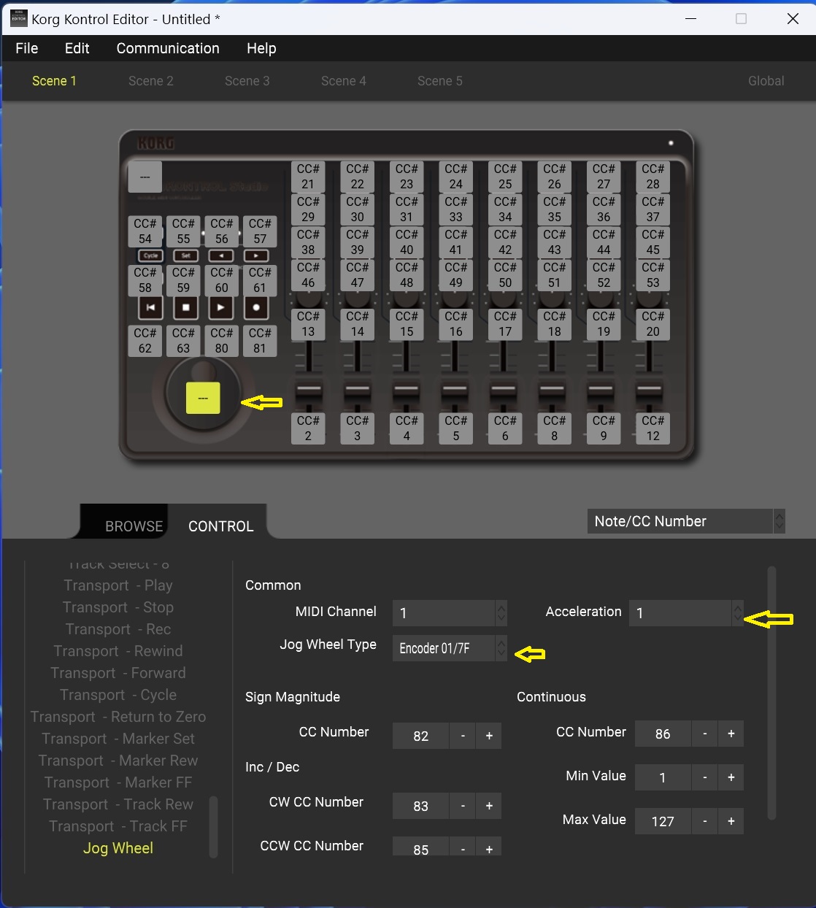
Task: Open the Help menu
Action: point(261,48)
